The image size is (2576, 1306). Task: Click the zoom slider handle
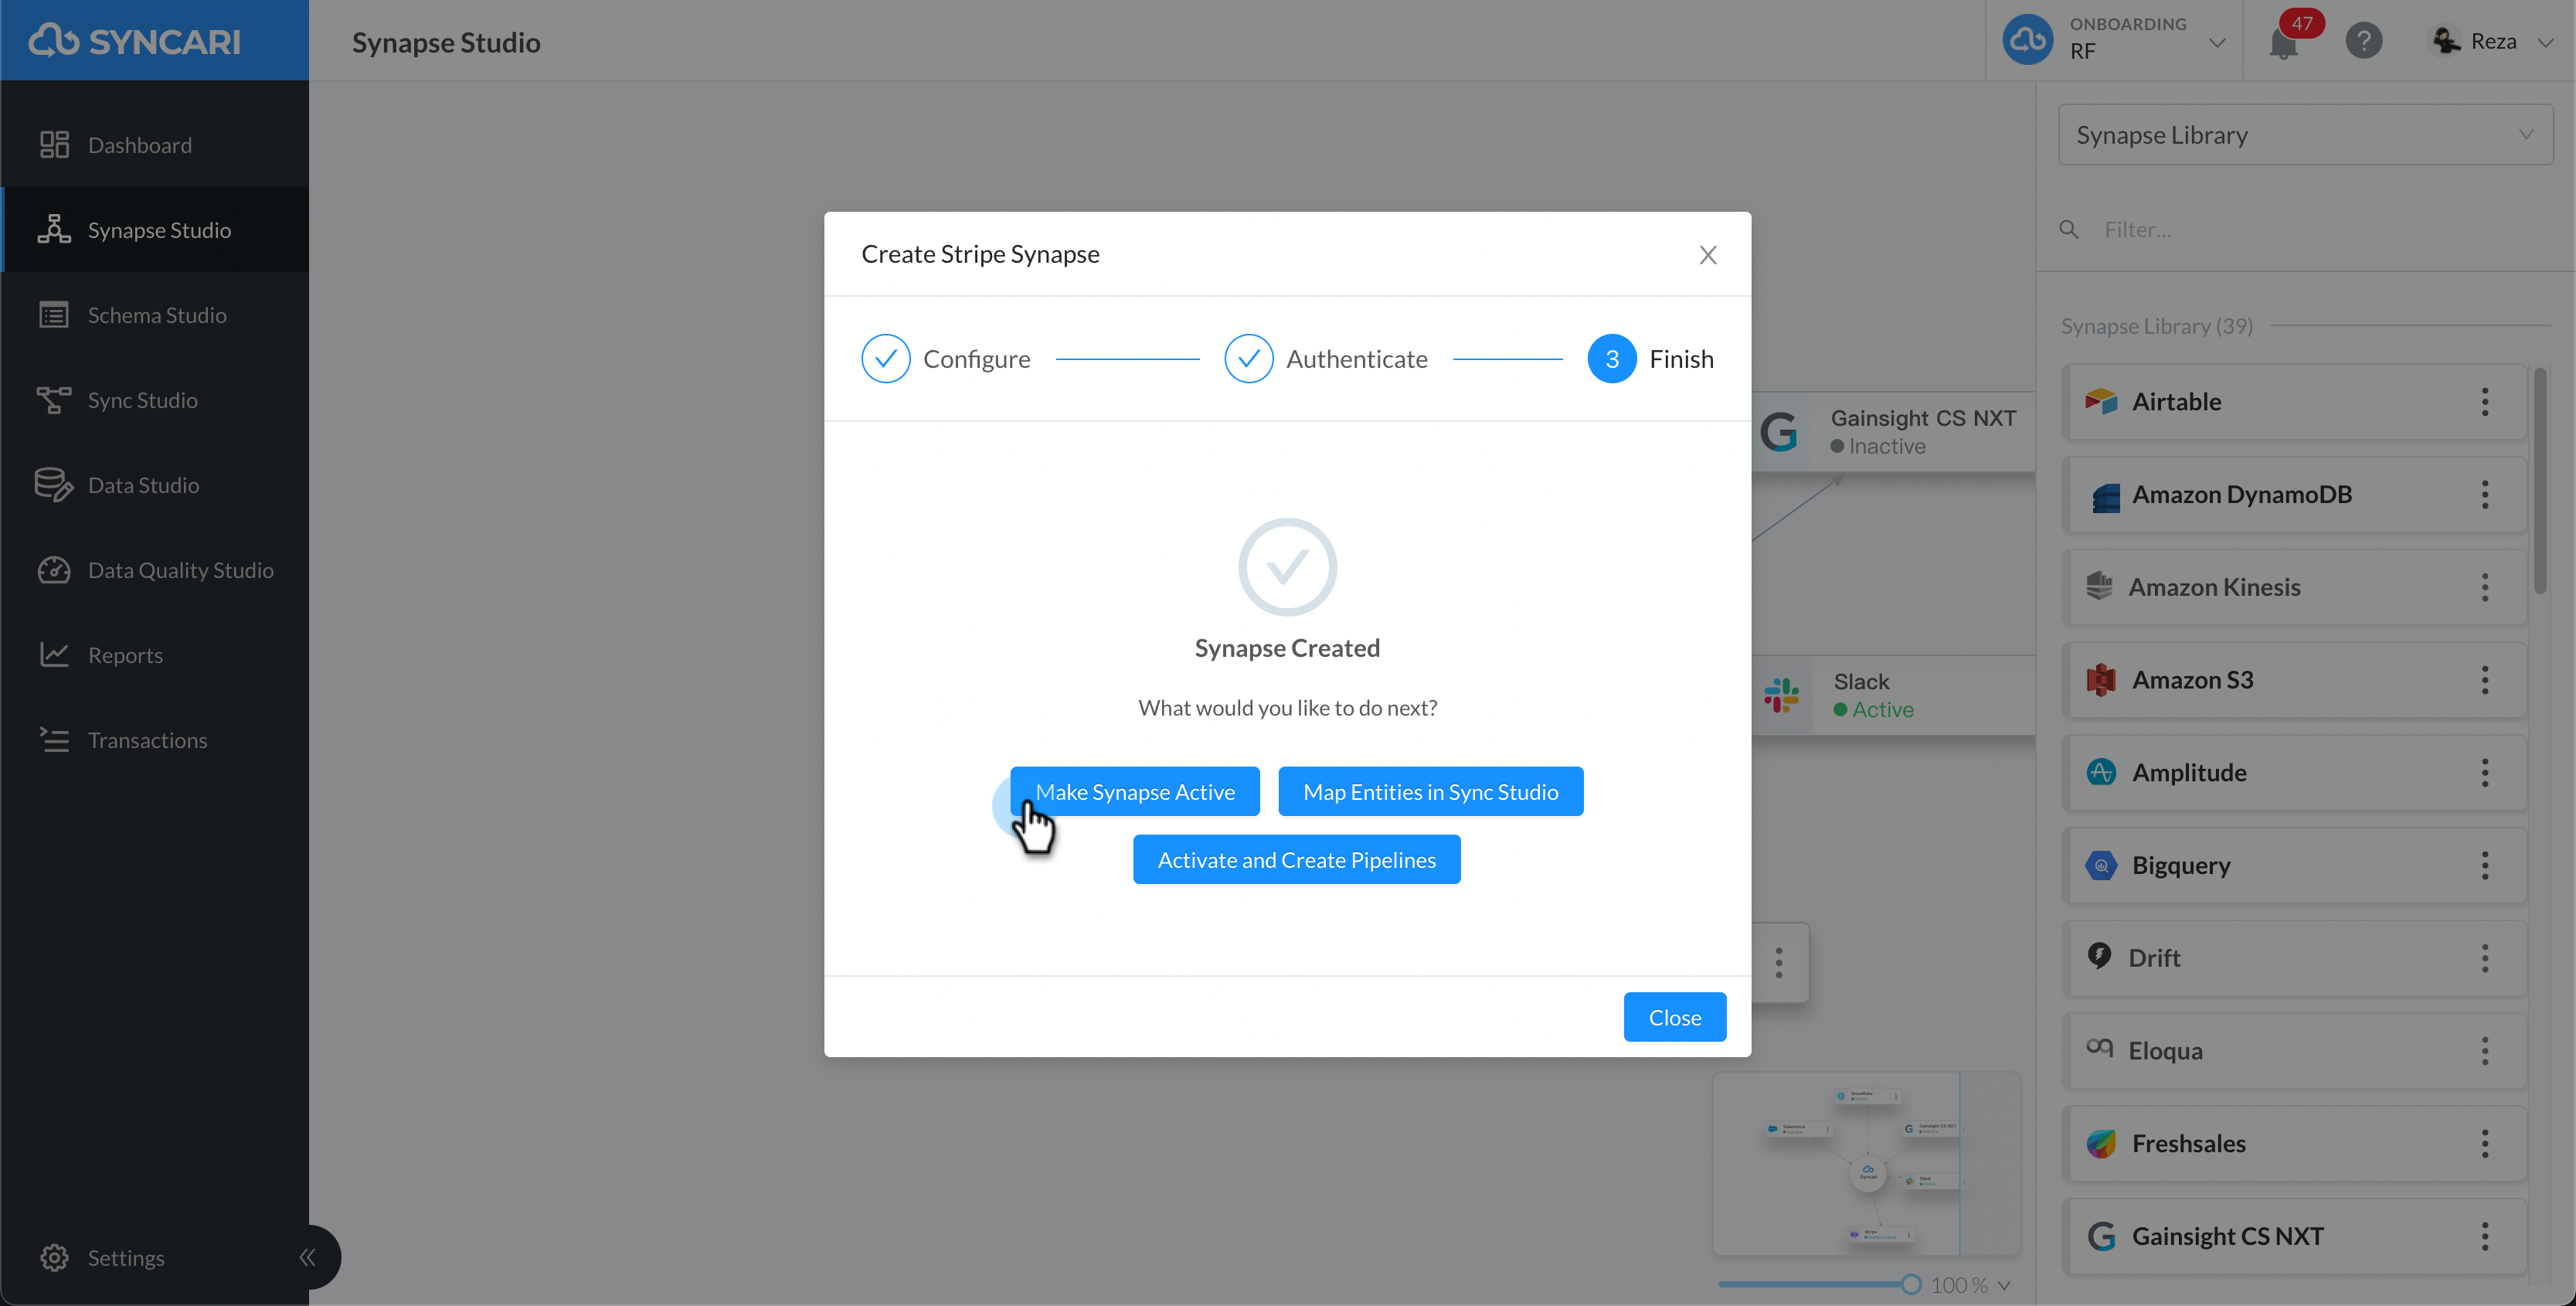tap(1911, 1285)
